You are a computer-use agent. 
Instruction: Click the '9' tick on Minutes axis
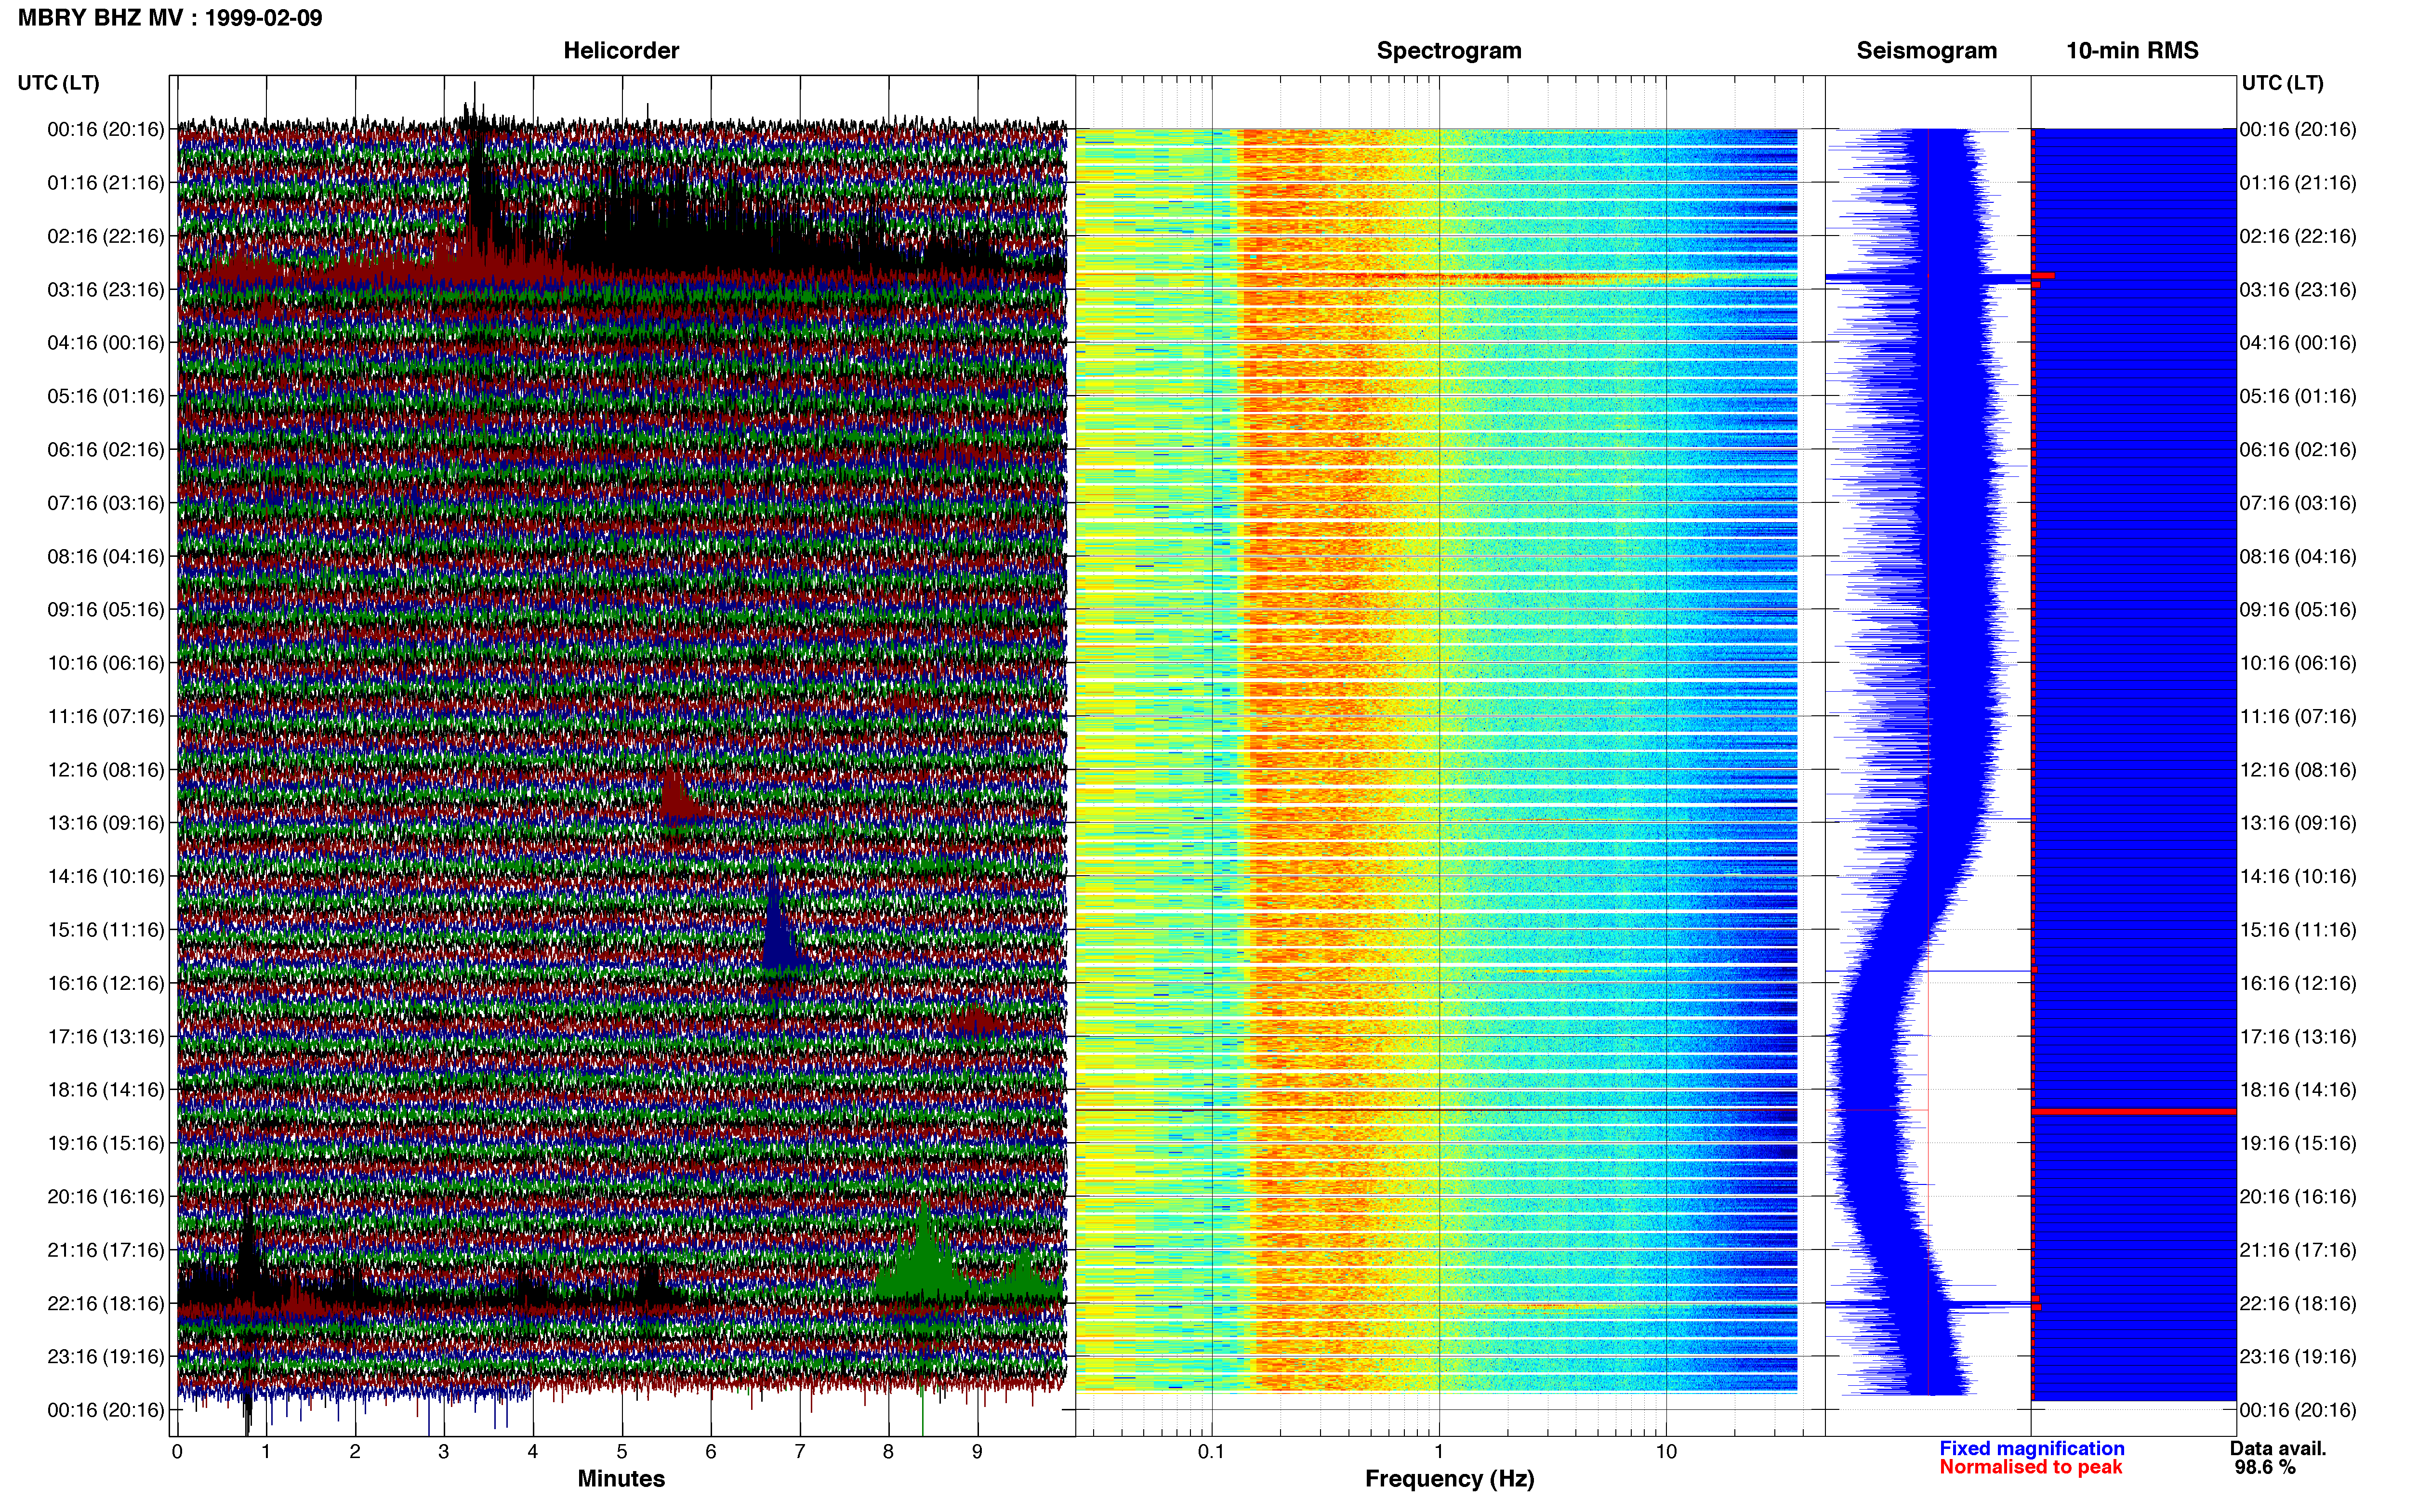click(977, 1452)
